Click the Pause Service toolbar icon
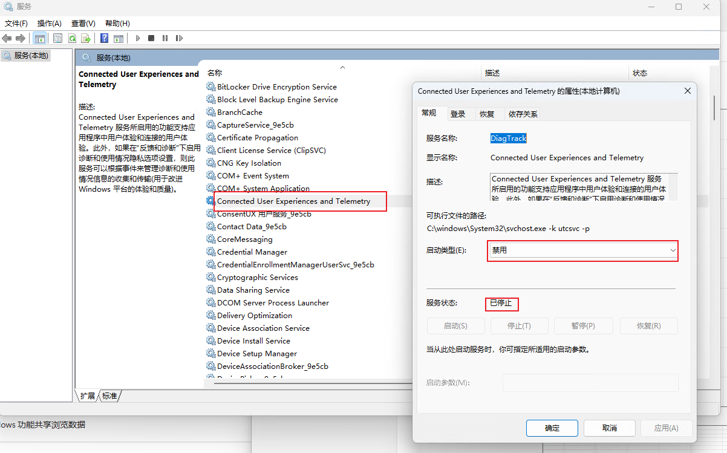The height and width of the screenshot is (453, 727). [165, 39]
